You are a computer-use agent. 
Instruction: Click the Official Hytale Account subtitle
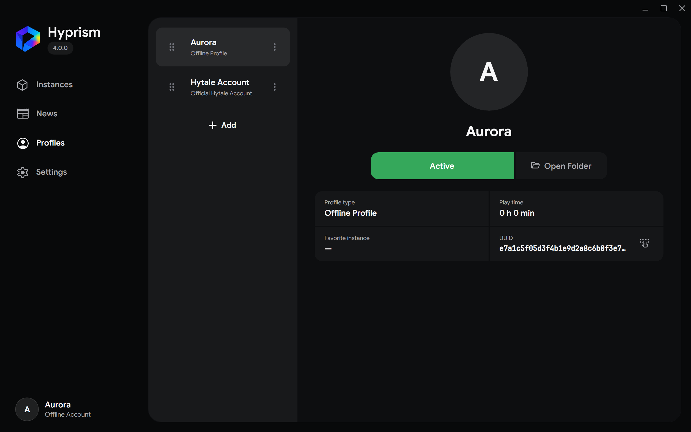pos(221,93)
